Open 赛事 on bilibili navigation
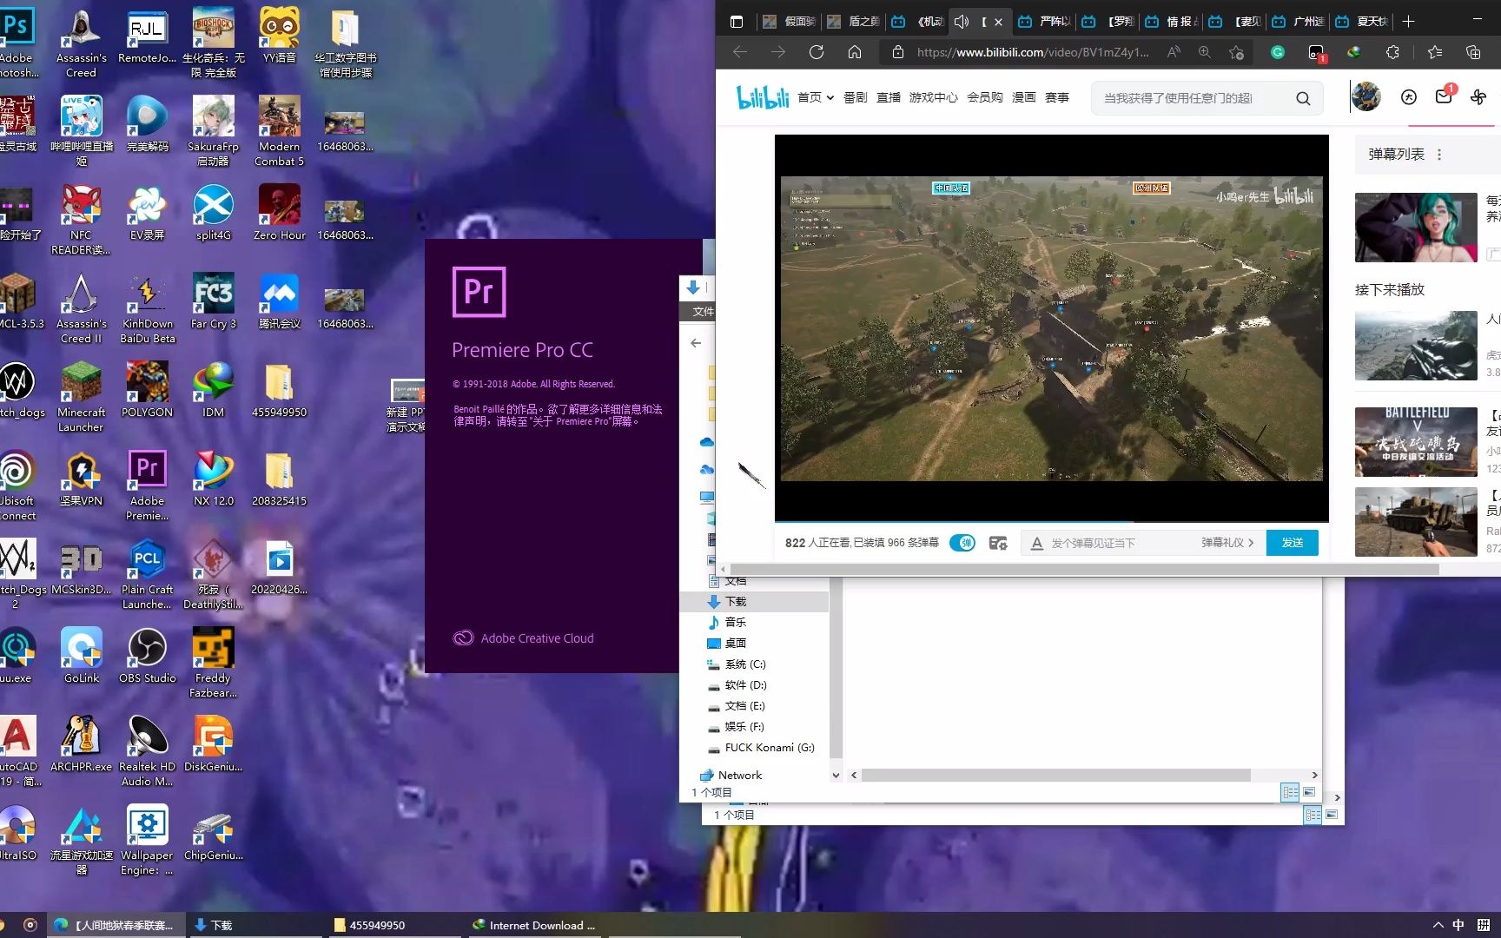Image resolution: width=1501 pixels, height=938 pixels. 1056,97
